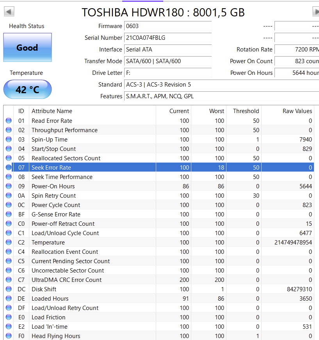319x340 pixels.
Task: Click the Transfer Mode field SATA/600
Action: pyautogui.click(x=168, y=61)
